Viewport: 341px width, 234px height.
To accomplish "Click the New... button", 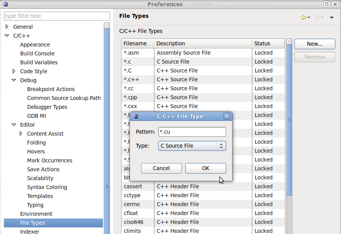I will point(314,44).
